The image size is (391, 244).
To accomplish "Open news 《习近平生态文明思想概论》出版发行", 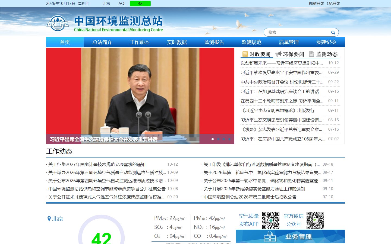I will (x=278, y=111).
